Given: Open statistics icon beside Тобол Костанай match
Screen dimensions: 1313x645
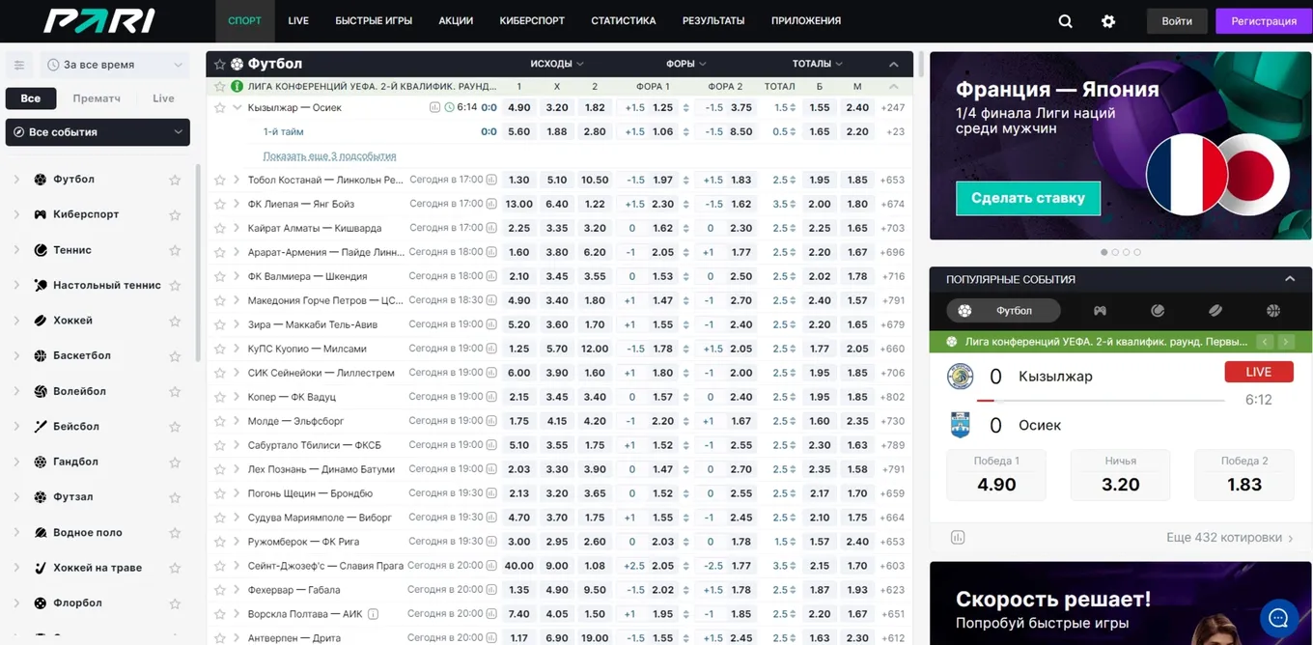Looking at the screenshot, I should pyautogui.click(x=491, y=180).
